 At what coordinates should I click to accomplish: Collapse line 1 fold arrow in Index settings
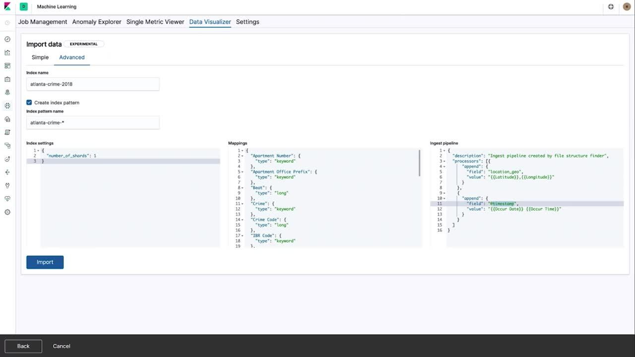38,151
